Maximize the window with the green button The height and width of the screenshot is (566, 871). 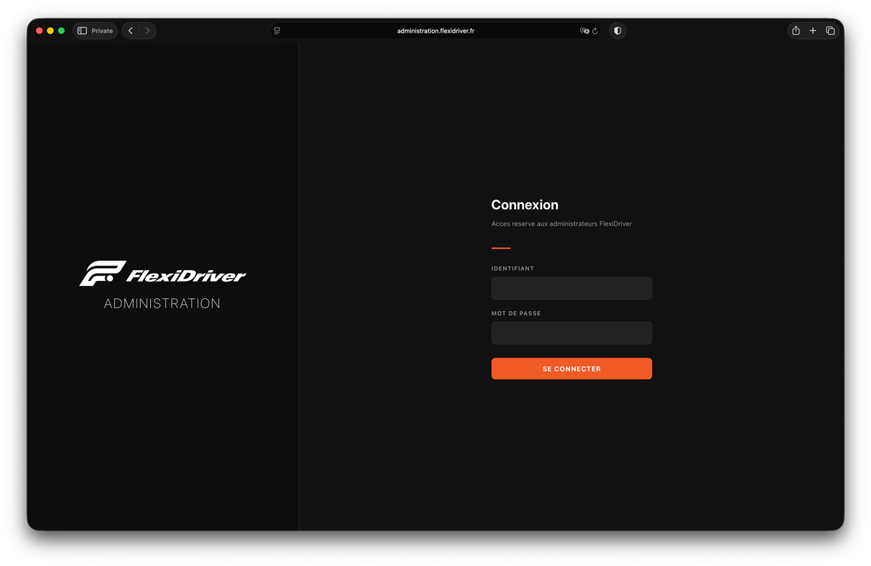click(62, 30)
